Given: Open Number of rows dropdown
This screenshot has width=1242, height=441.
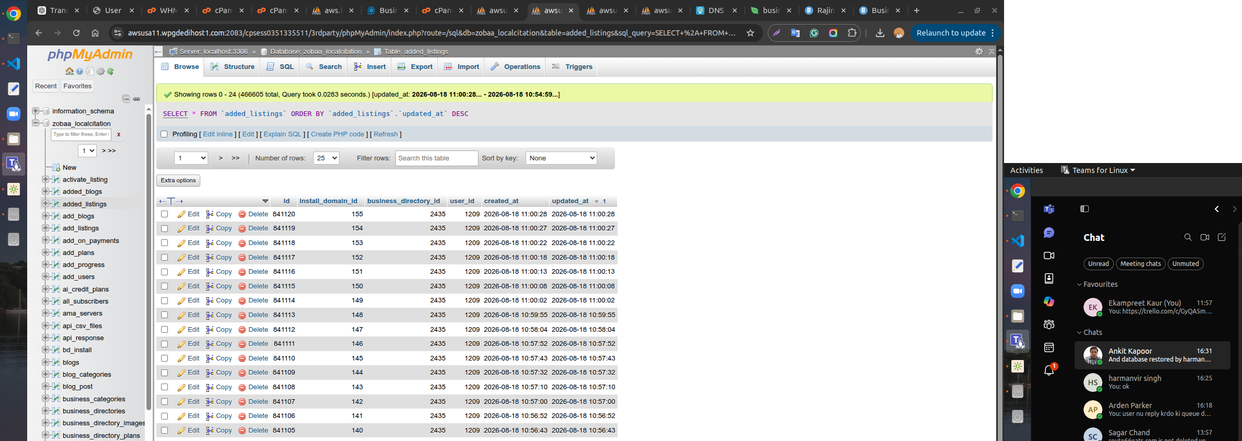Looking at the screenshot, I should click(326, 158).
